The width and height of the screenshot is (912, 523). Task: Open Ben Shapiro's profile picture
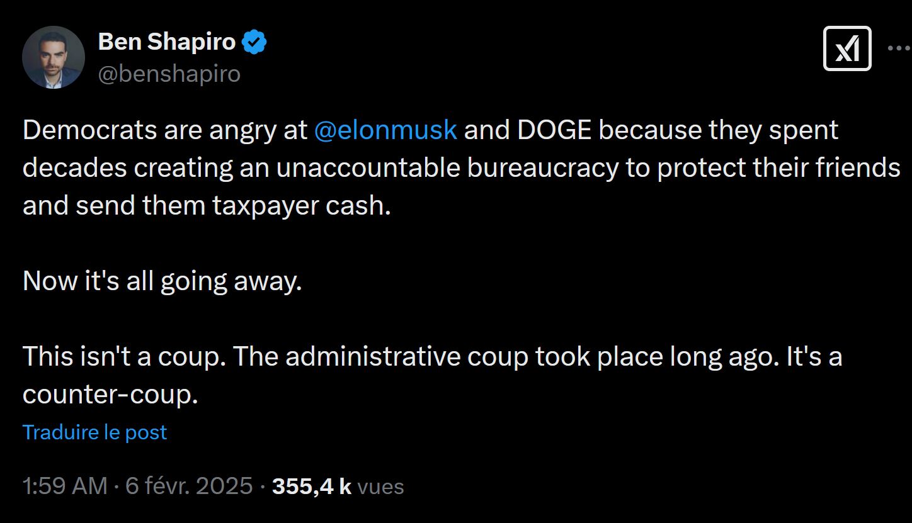(x=54, y=57)
